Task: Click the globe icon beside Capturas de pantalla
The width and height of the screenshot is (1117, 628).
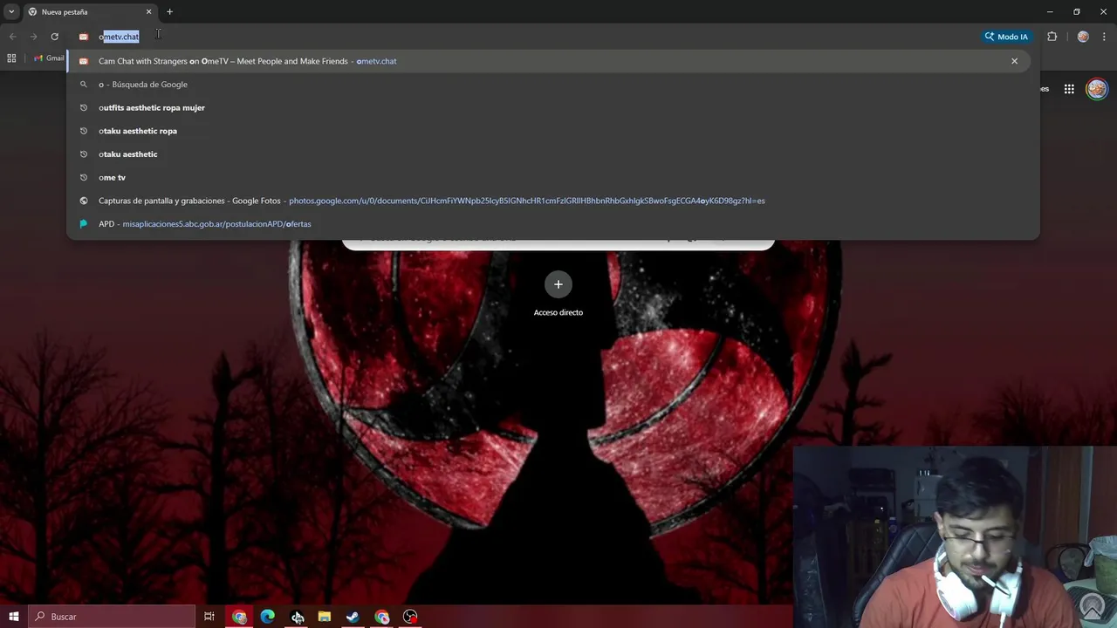Action: pos(84,201)
